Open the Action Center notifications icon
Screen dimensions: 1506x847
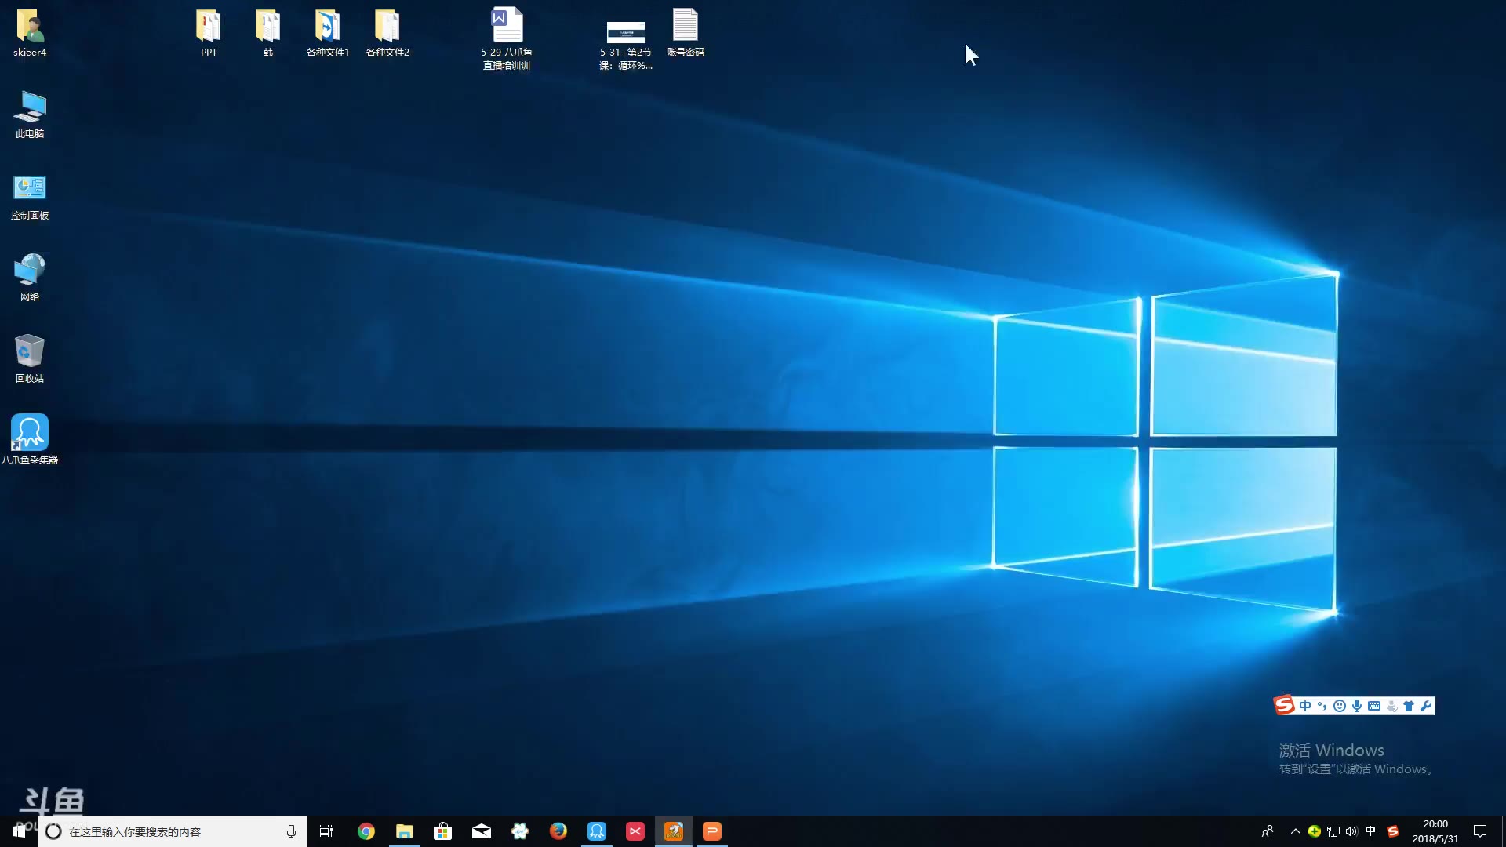[x=1480, y=831]
